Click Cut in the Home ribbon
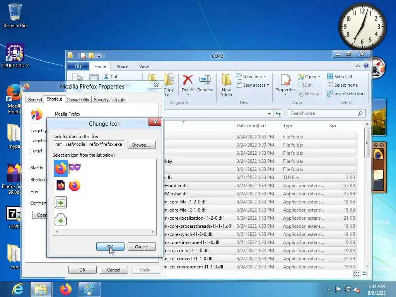 [111, 77]
